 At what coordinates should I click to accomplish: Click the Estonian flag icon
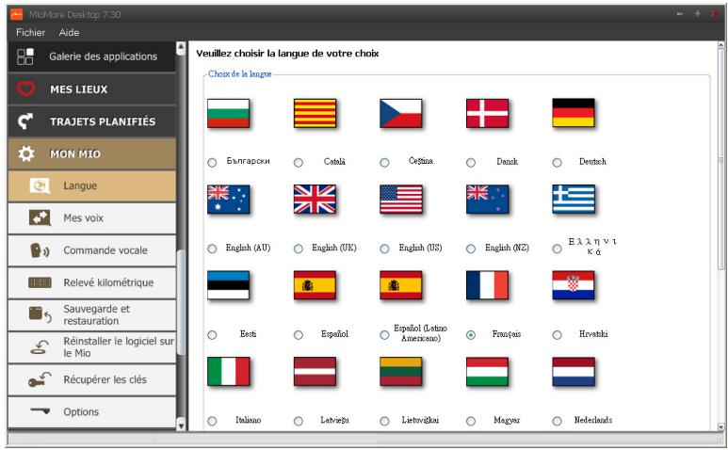(229, 285)
